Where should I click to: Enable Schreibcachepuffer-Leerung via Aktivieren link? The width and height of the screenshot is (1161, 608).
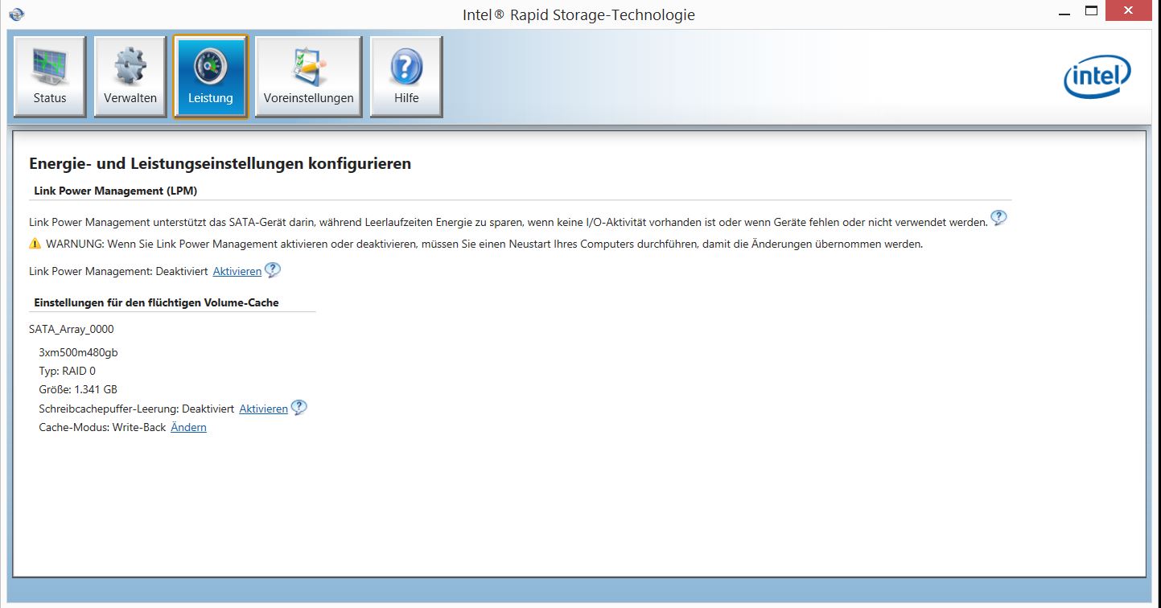pos(263,409)
